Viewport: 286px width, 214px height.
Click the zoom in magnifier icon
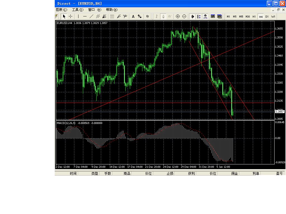point(178,16)
